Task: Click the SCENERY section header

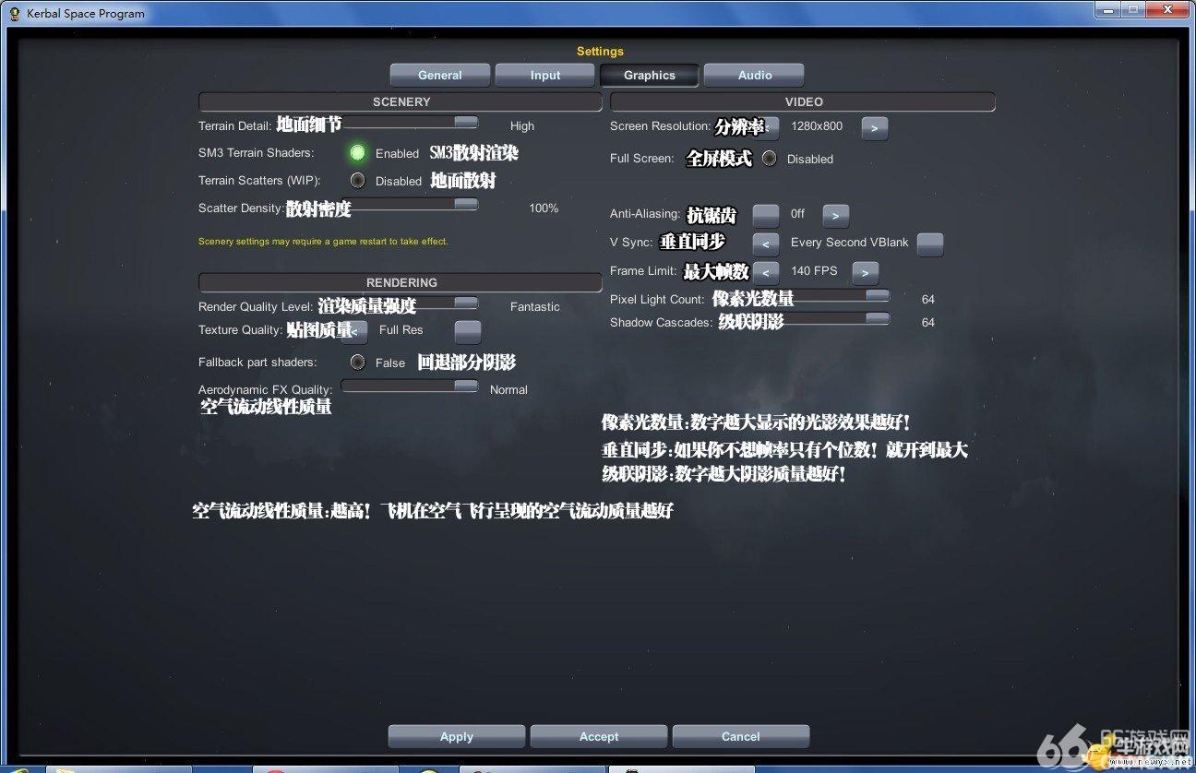Action: 401,101
